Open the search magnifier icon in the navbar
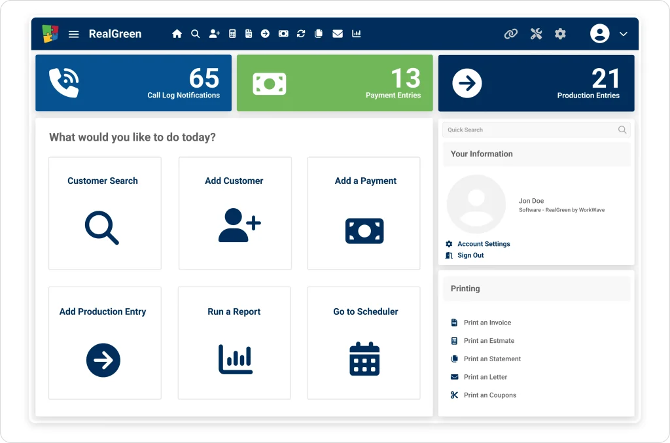670x443 pixels. click(x=195, y=33)
